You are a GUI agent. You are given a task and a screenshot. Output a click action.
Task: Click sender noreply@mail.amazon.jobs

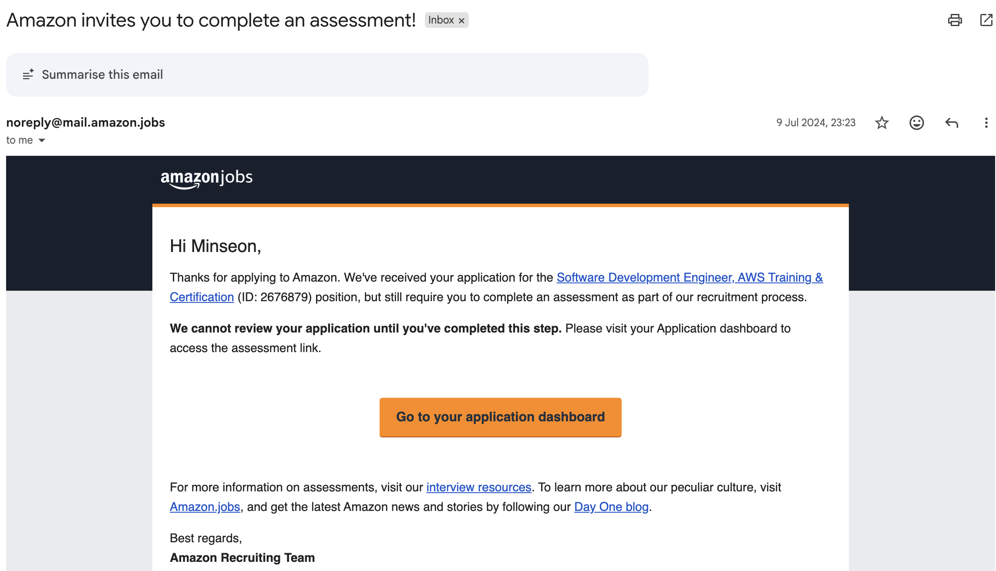pyautogui.click(x=85, y=123)
